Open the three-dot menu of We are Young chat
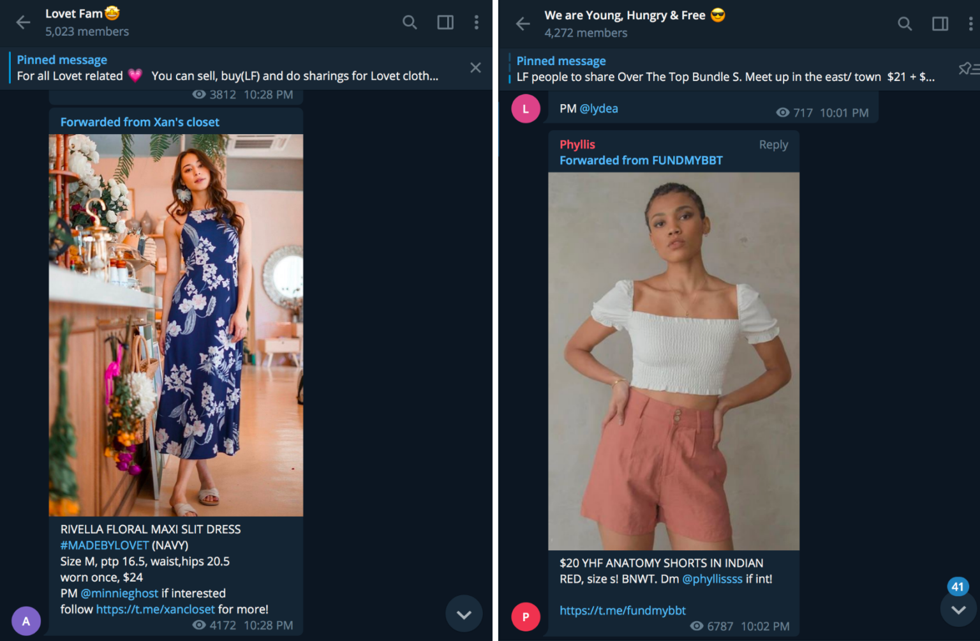 tap(971, 24)
